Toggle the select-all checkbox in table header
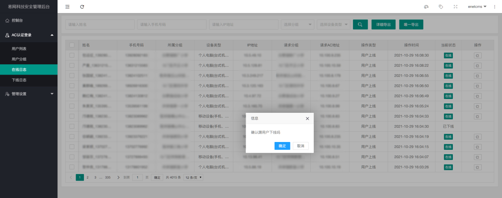The image size is (502, 198). tap(72, 45)
